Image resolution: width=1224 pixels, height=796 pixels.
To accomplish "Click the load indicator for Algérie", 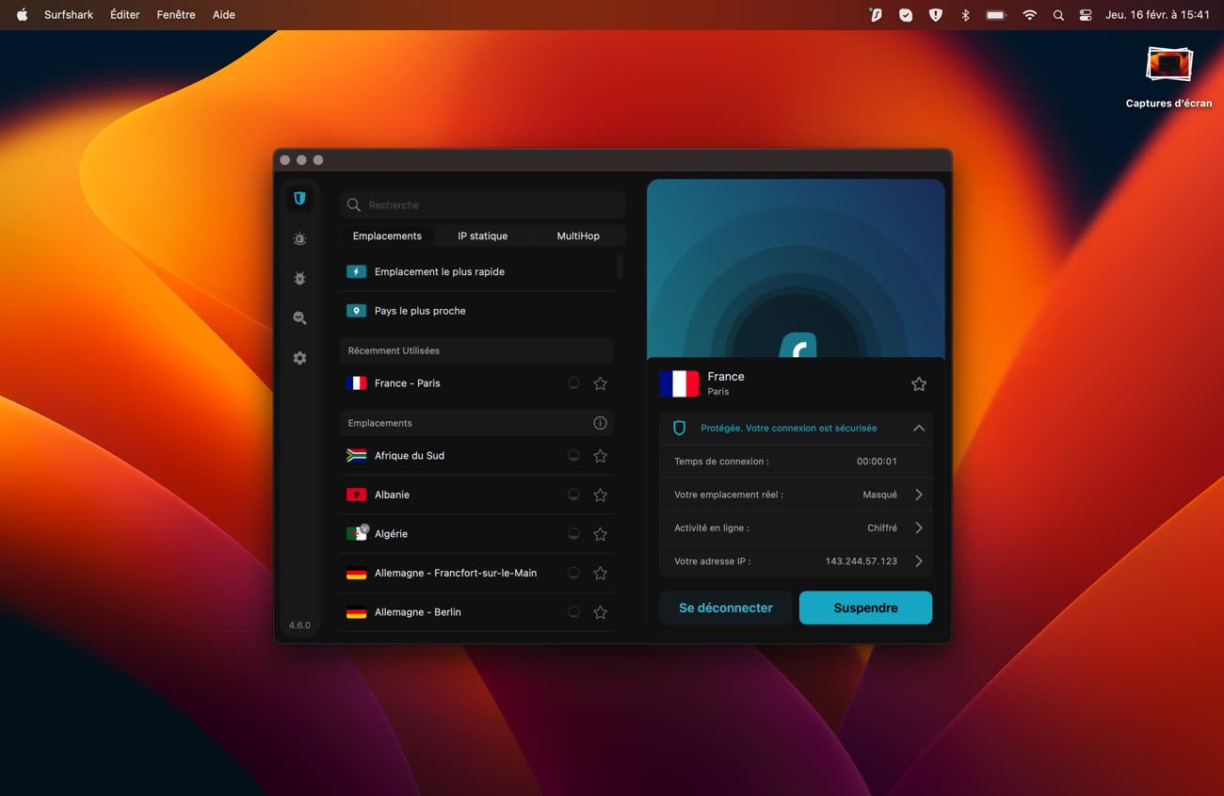I will (573, 534).
